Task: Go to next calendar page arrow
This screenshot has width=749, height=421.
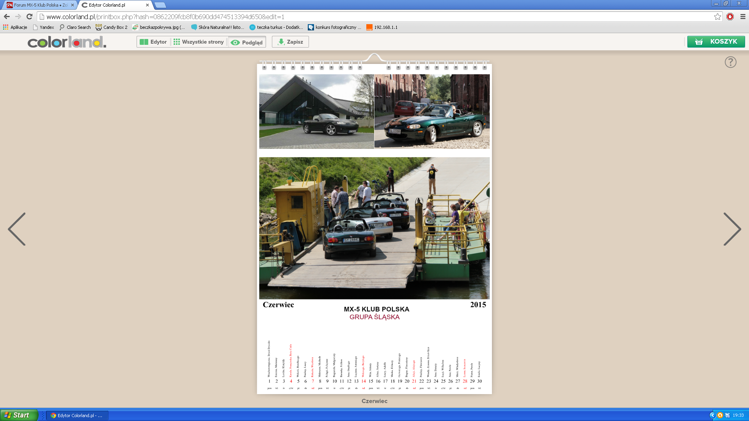Action: coord(732,229)
